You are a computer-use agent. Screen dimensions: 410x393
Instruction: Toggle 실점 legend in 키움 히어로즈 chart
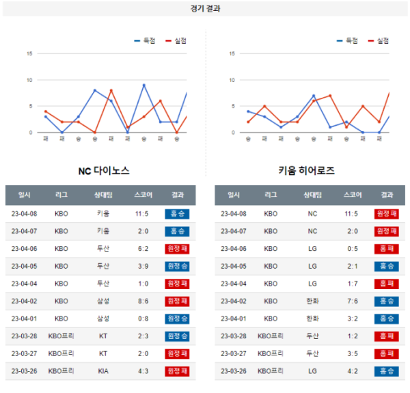[x=378, y=41]
